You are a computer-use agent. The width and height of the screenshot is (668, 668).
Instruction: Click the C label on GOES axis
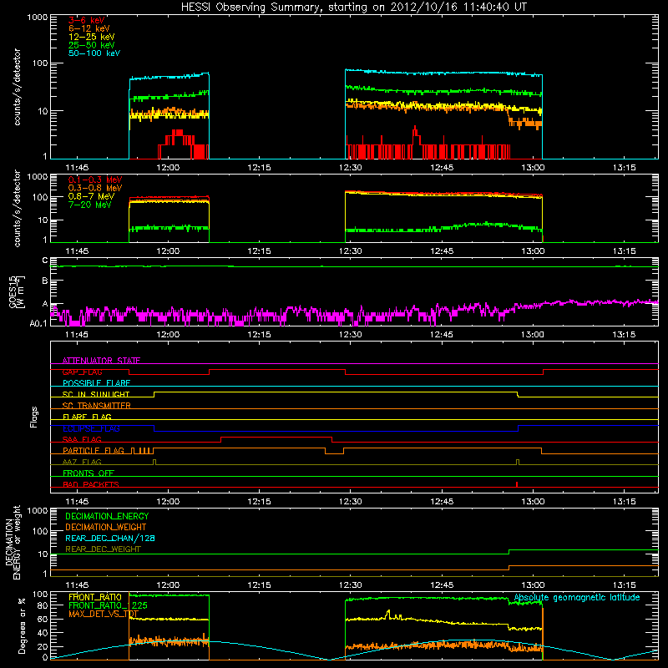[45, 261]
